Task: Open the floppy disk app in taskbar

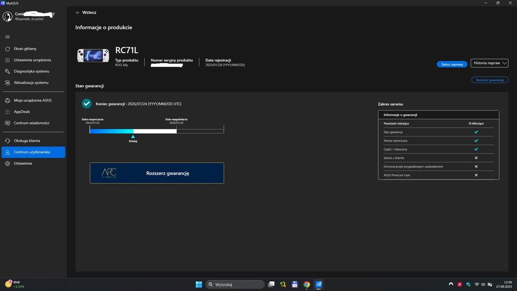Action: tap(295, 284)
